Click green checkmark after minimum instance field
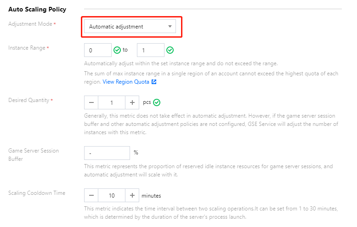The width and height of the screenshot is (357, 227). coord(117,50)
